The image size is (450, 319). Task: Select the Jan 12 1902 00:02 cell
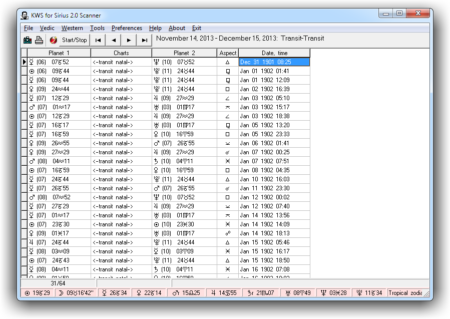click(274, 197)
